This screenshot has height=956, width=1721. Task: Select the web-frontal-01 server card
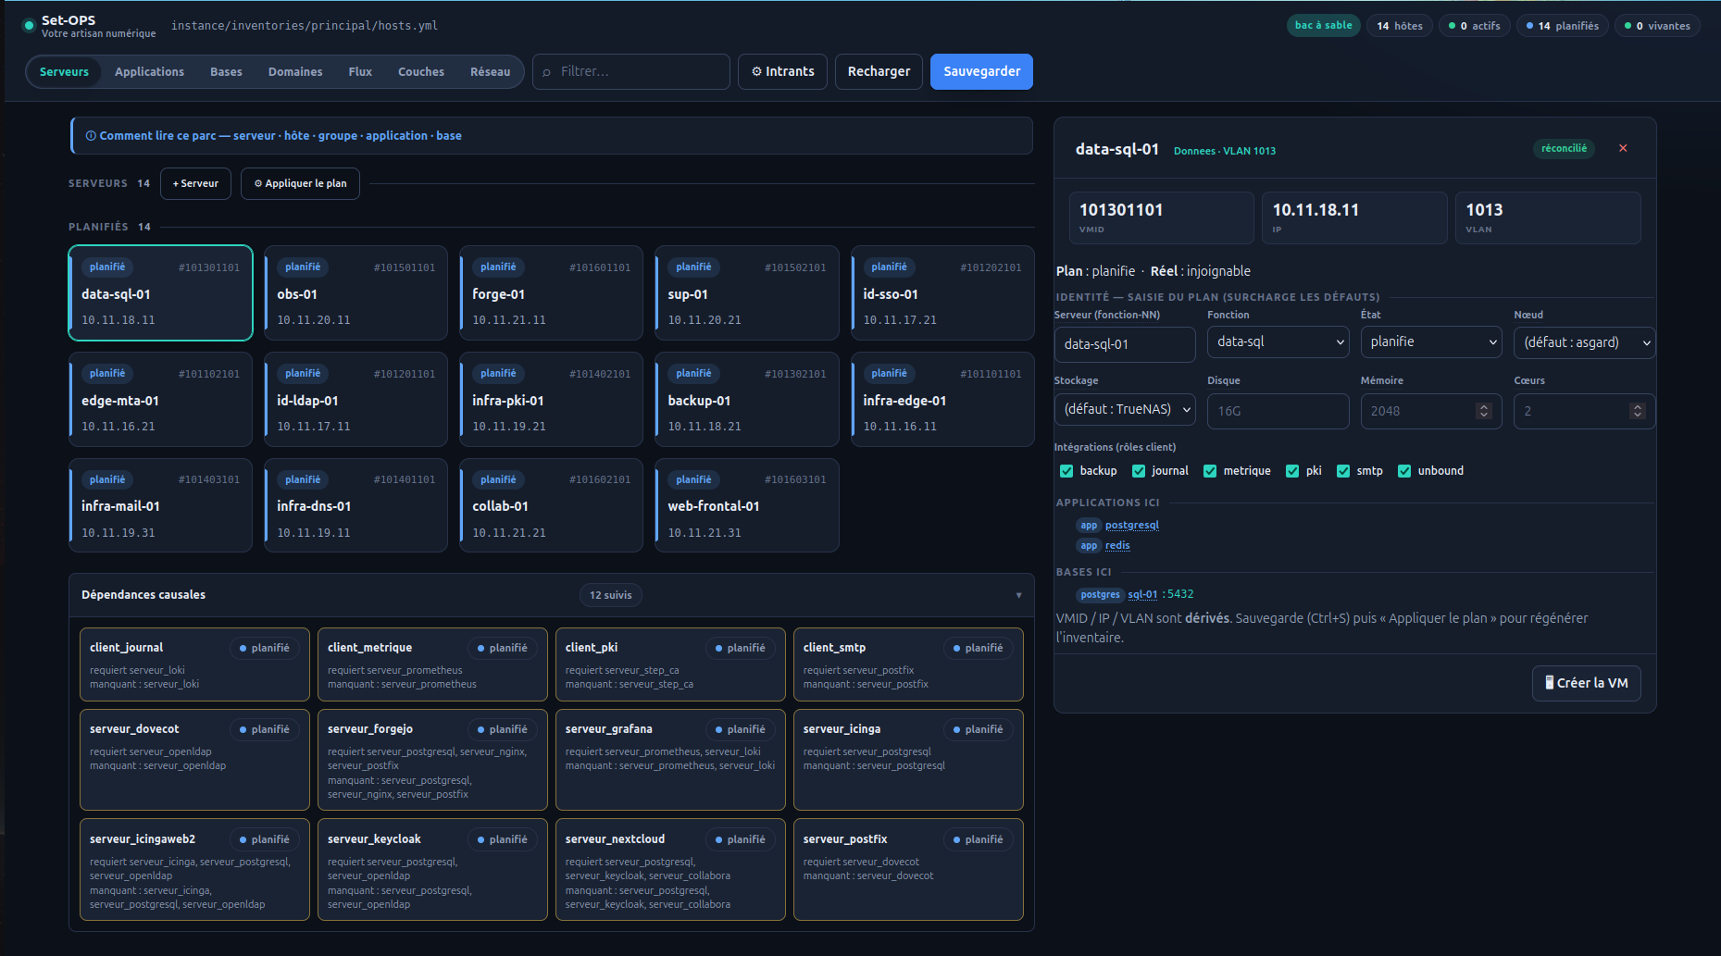(x=746, y=505)
